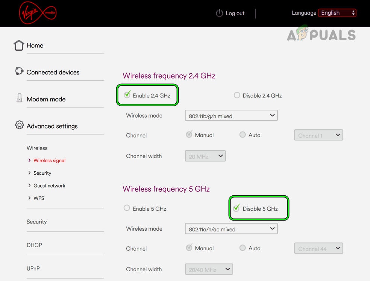
Task: Open the Channel 1 dropdown
Action: [318, 135]
